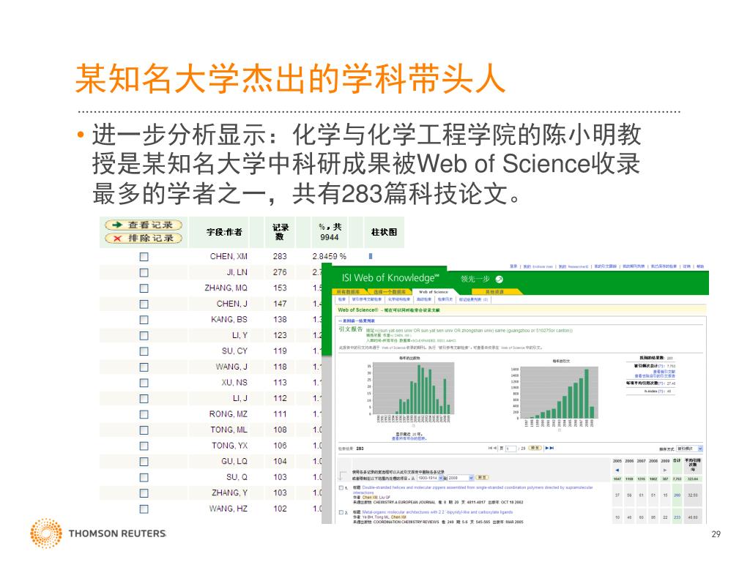This screenshot has height=562, width=750.
Task: Click percentage 2.8459 % cell
Action: pos(329,257)
